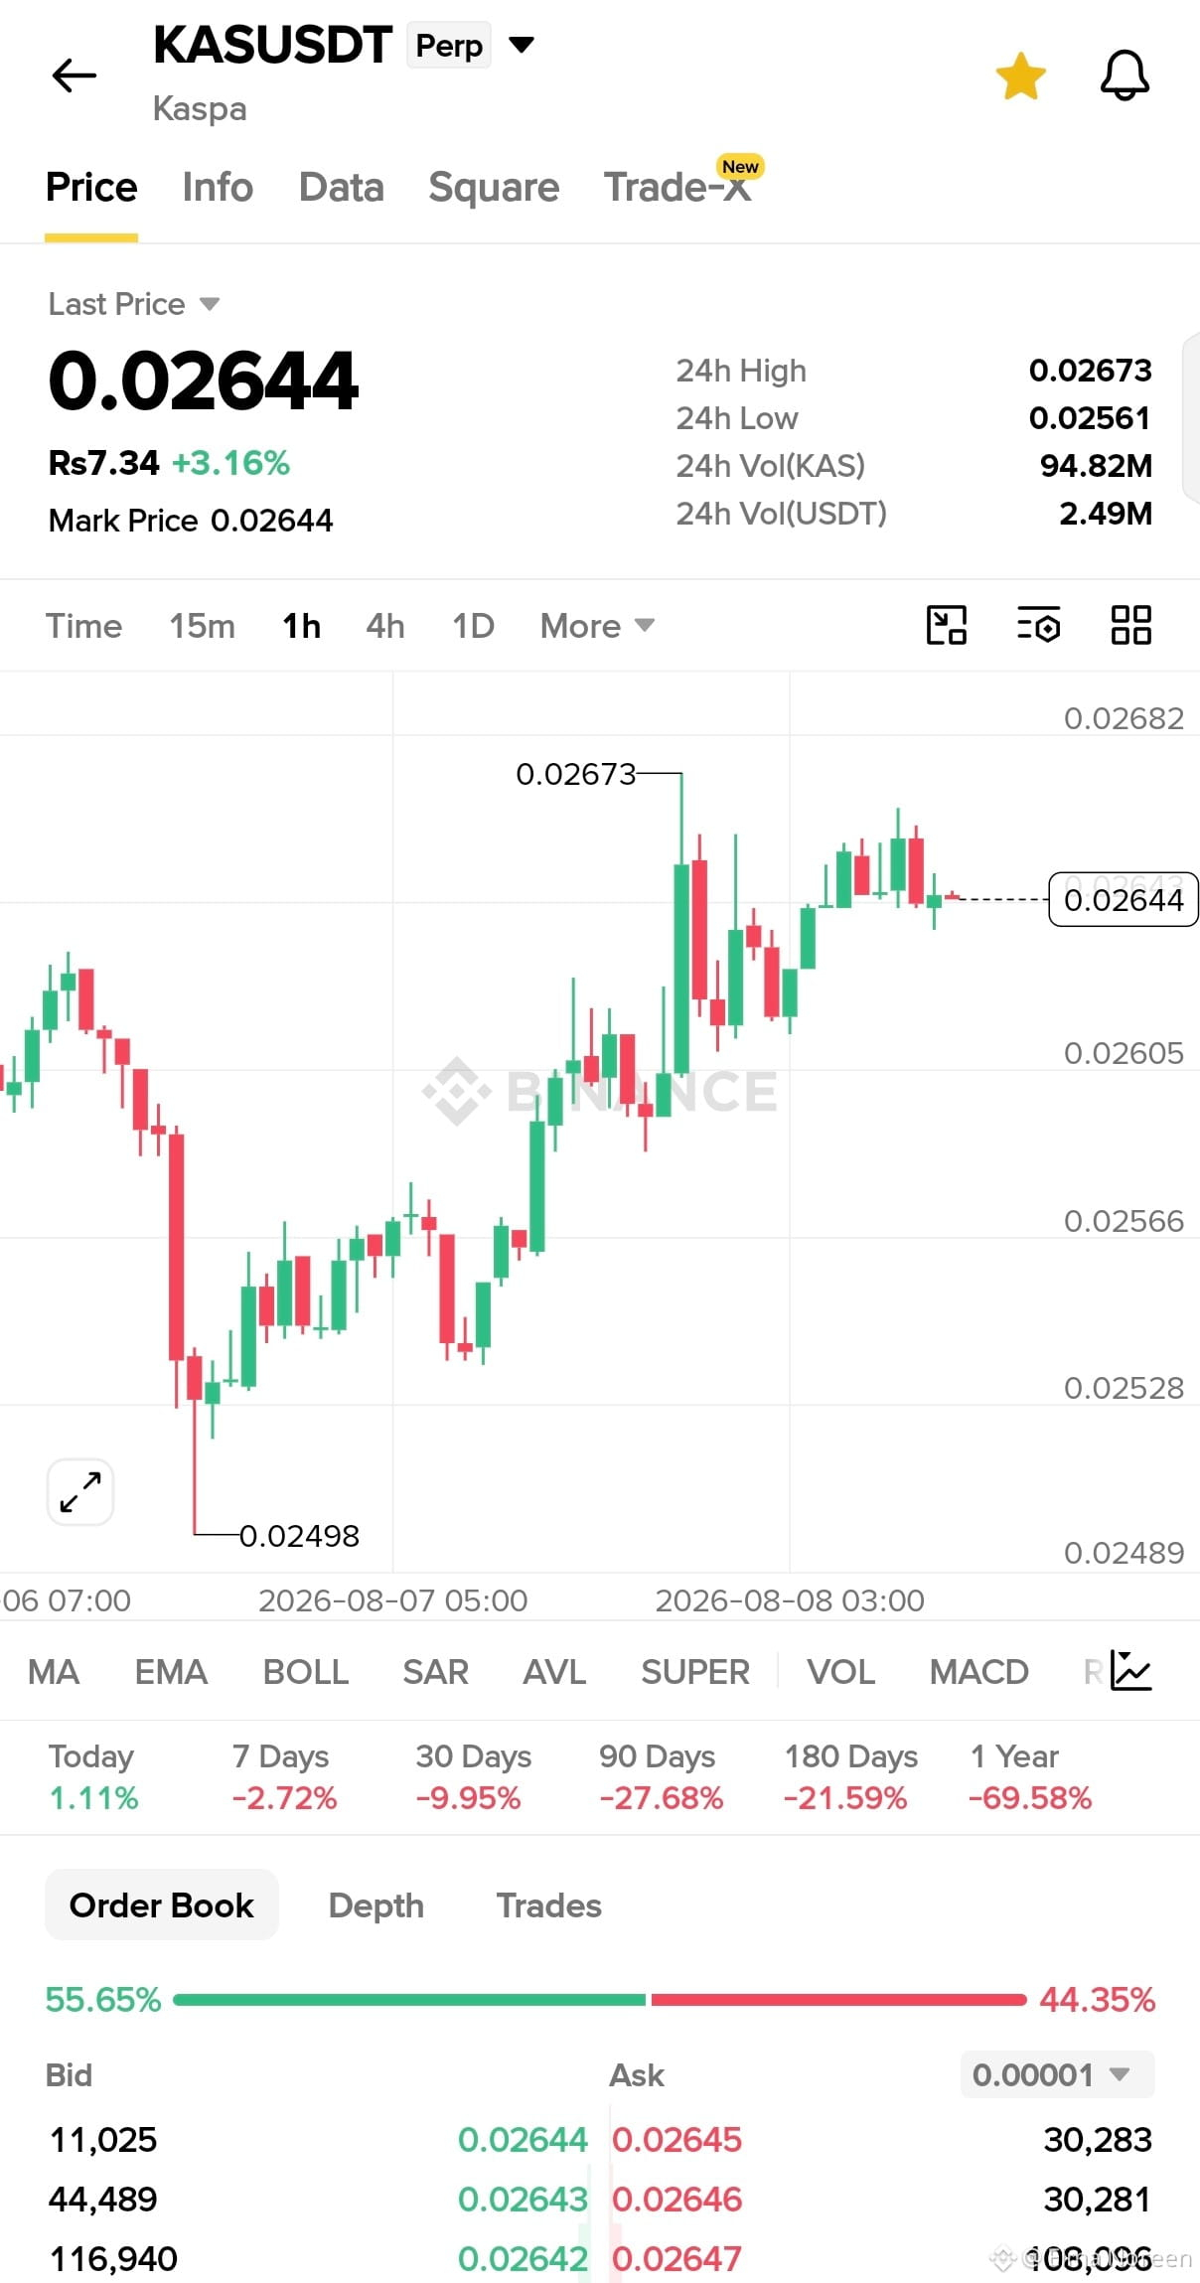The width and height of the screenshot is (1200, 2283).
Task: Open the 0.00001 price precision dropdown
Action: click(1057, 2074)
